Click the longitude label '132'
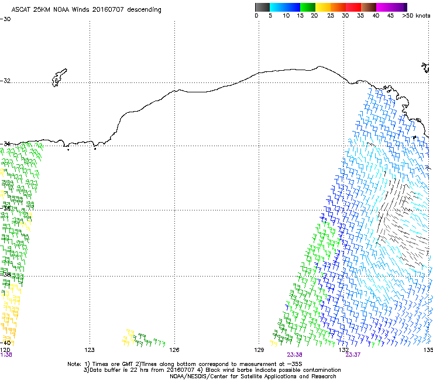This screenshot has width=433, height=380. [x=344, y=350]
